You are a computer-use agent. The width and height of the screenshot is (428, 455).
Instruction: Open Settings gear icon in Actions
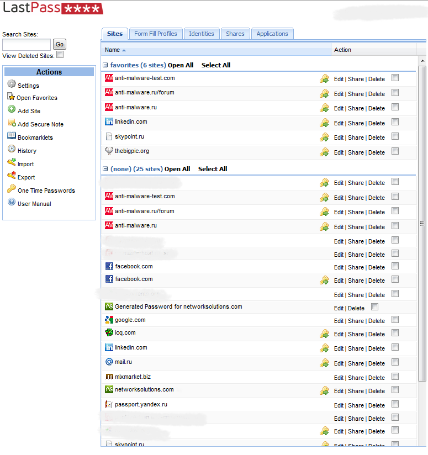(12, 84)
